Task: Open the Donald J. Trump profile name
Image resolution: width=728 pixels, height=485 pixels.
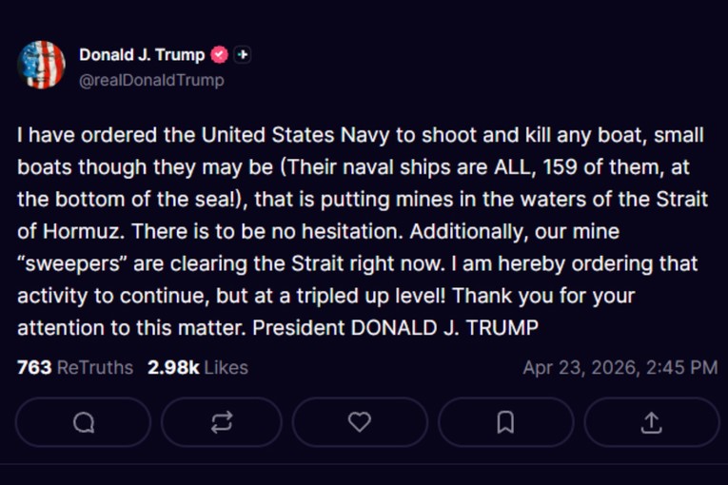Action: tap(142, 55)
